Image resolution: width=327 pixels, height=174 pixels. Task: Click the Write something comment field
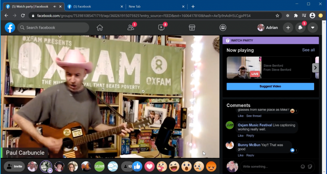coord(268,166)
